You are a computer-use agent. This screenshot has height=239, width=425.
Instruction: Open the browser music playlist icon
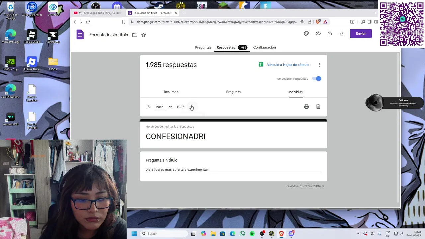coord(363,22)
